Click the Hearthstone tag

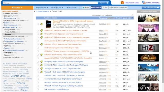(x=23, y=88)
